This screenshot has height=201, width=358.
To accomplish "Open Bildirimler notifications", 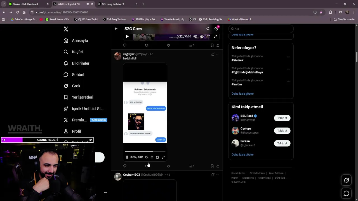I will pyautogui.click(x=76, y=63).
